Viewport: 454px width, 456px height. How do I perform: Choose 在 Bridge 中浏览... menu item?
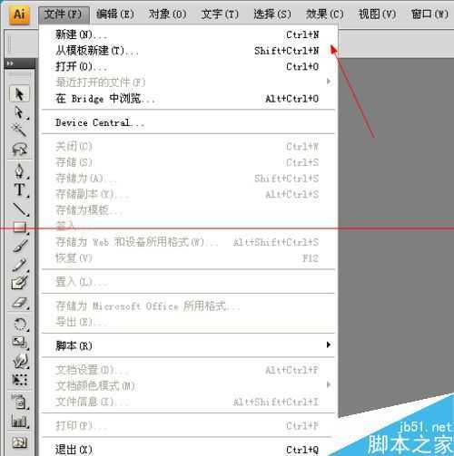(188, 99)
